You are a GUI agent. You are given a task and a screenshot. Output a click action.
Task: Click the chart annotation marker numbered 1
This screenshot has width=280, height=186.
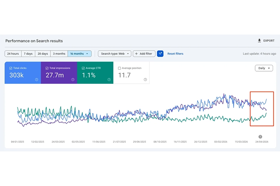coord(260,137)
